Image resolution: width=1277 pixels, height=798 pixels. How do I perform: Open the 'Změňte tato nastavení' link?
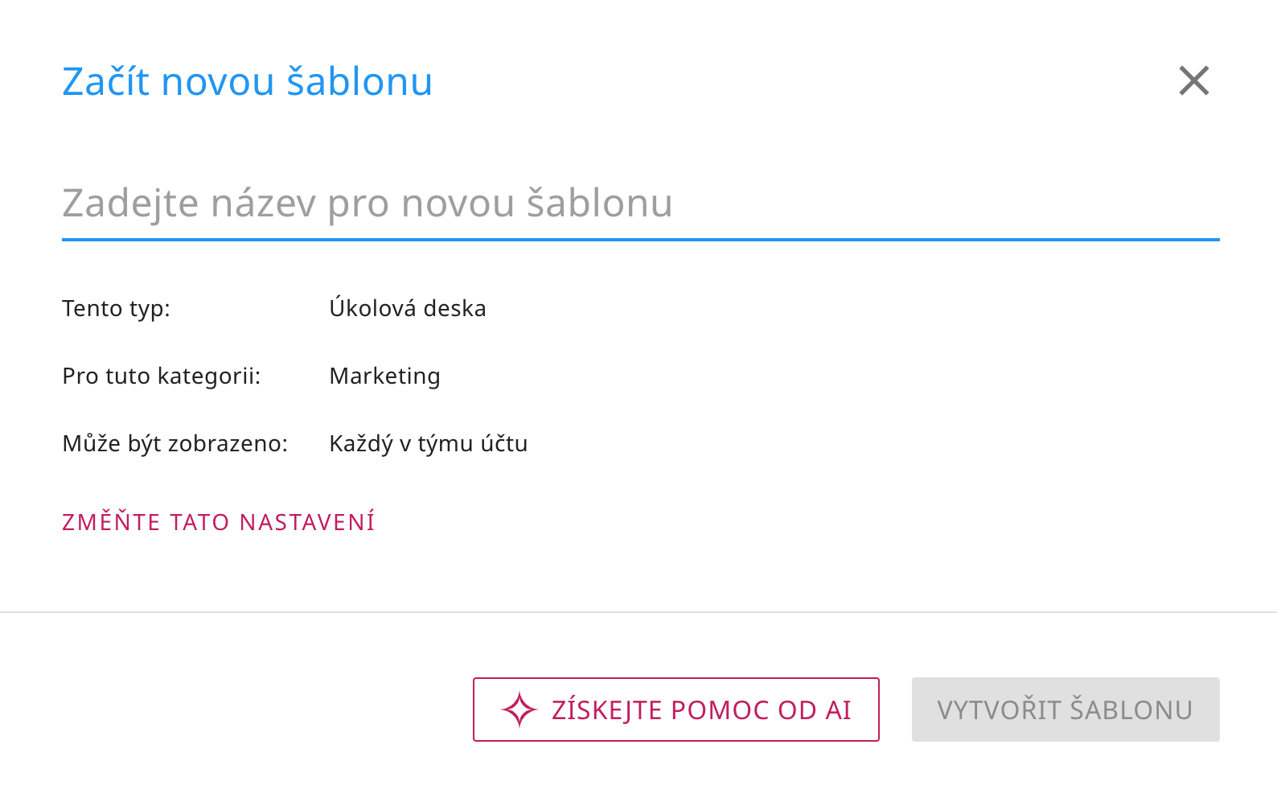pos(218,522)
